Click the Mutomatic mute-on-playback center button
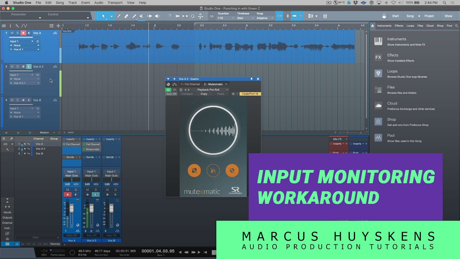Viewport: 460px width, 259px height. coord(213,171)
